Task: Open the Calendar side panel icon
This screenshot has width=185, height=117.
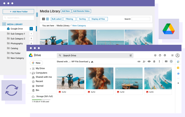Action: click(x=178, y=62)
